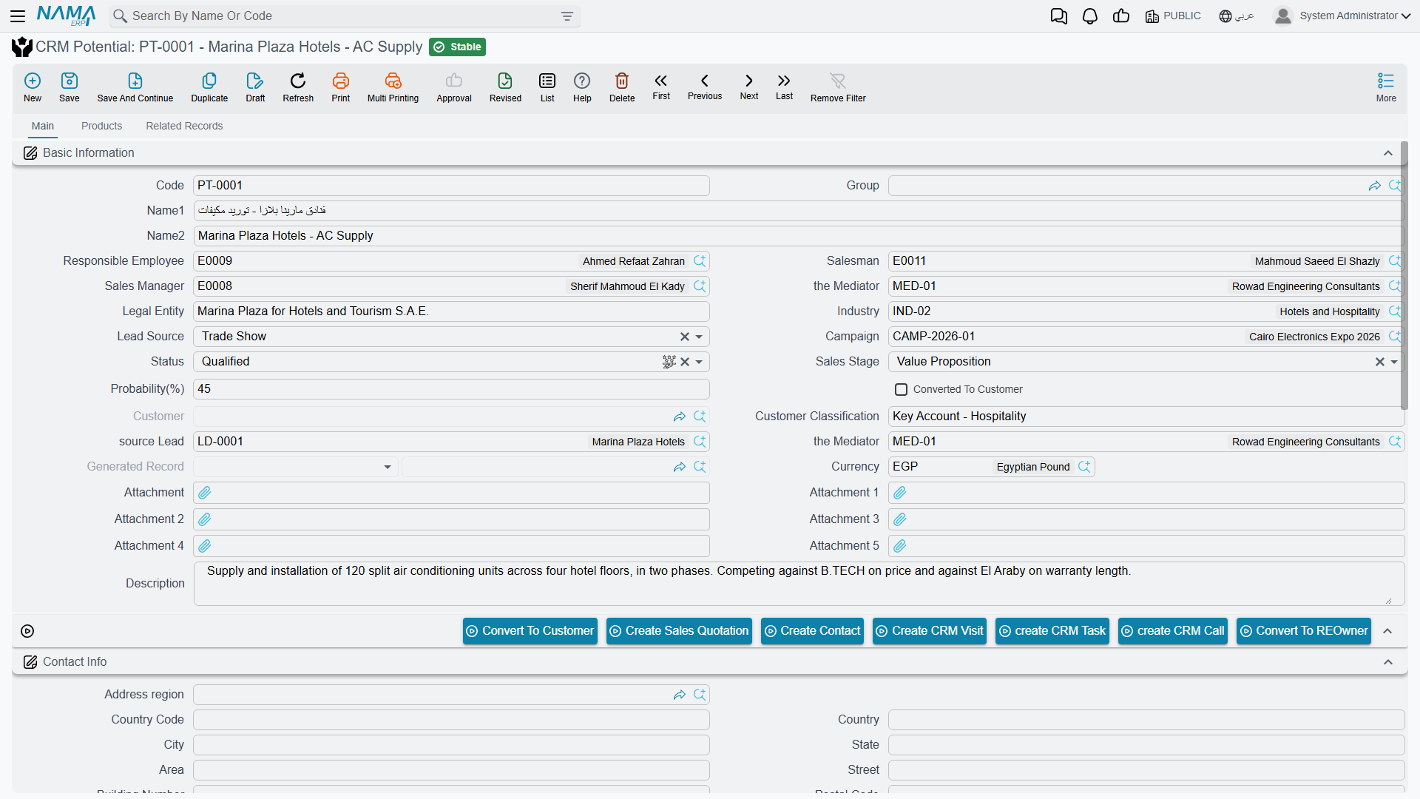Open Status dropdown arrow

[699, 362]
